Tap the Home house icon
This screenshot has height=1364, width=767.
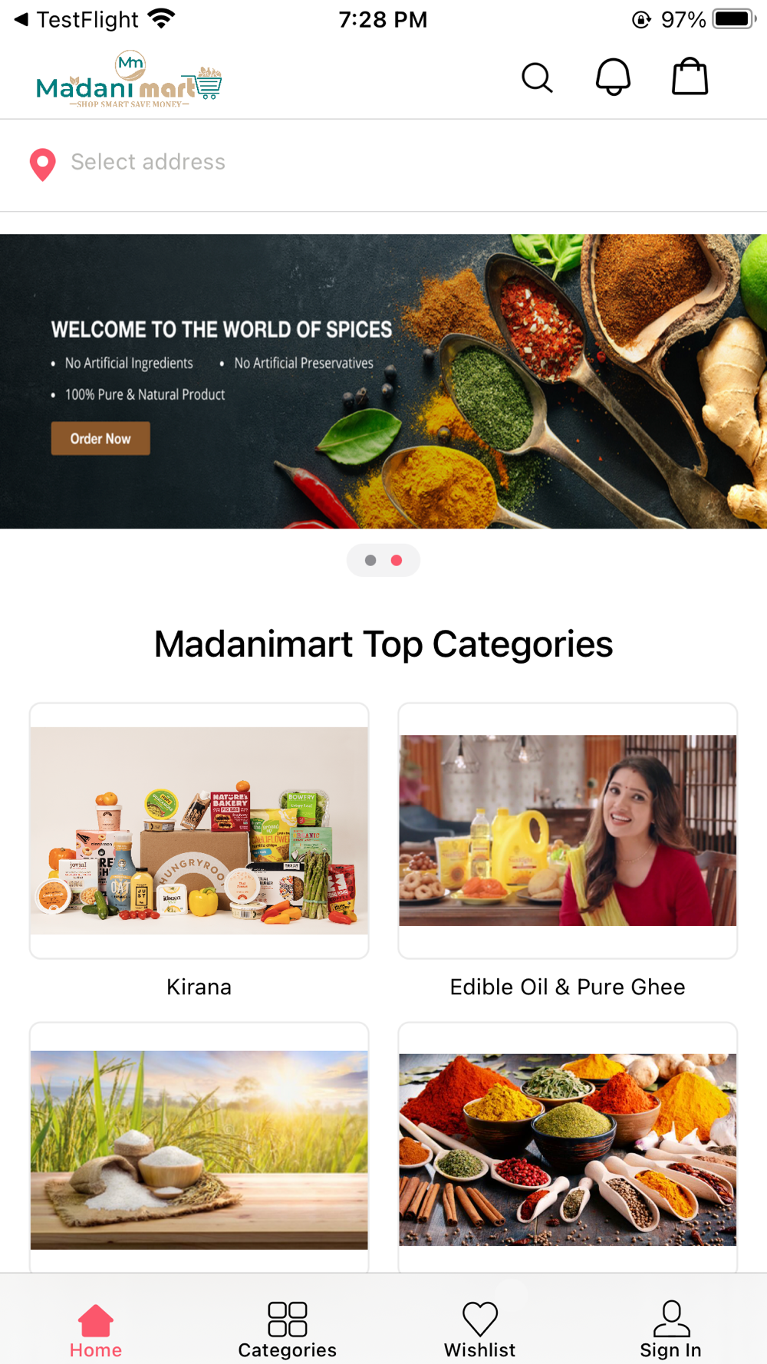(96, 1320)
